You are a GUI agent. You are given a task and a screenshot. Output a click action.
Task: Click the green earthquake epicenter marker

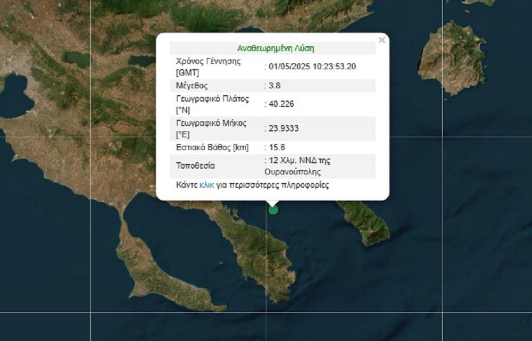coord(273,210)
